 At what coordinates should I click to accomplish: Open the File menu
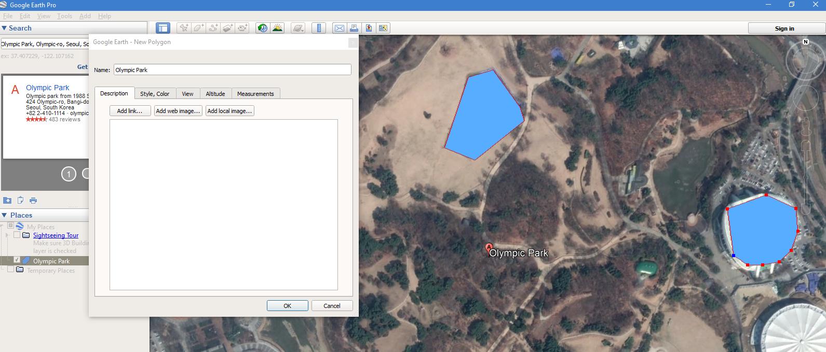[8, 16]
